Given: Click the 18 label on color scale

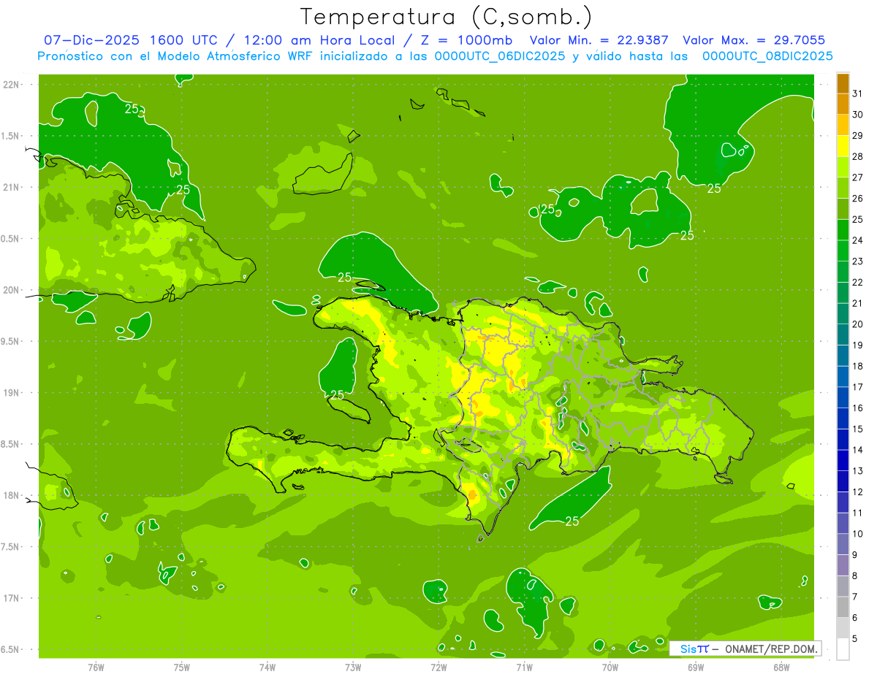Looking at the screenshot, I should point(858,367).
